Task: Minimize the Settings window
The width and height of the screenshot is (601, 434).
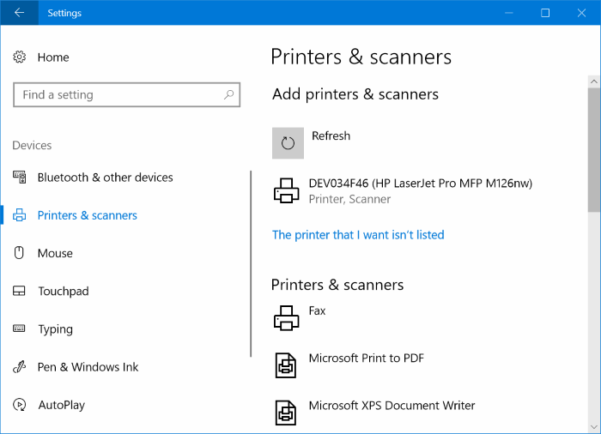Action: pyautogui.click(x=508, y=13)
